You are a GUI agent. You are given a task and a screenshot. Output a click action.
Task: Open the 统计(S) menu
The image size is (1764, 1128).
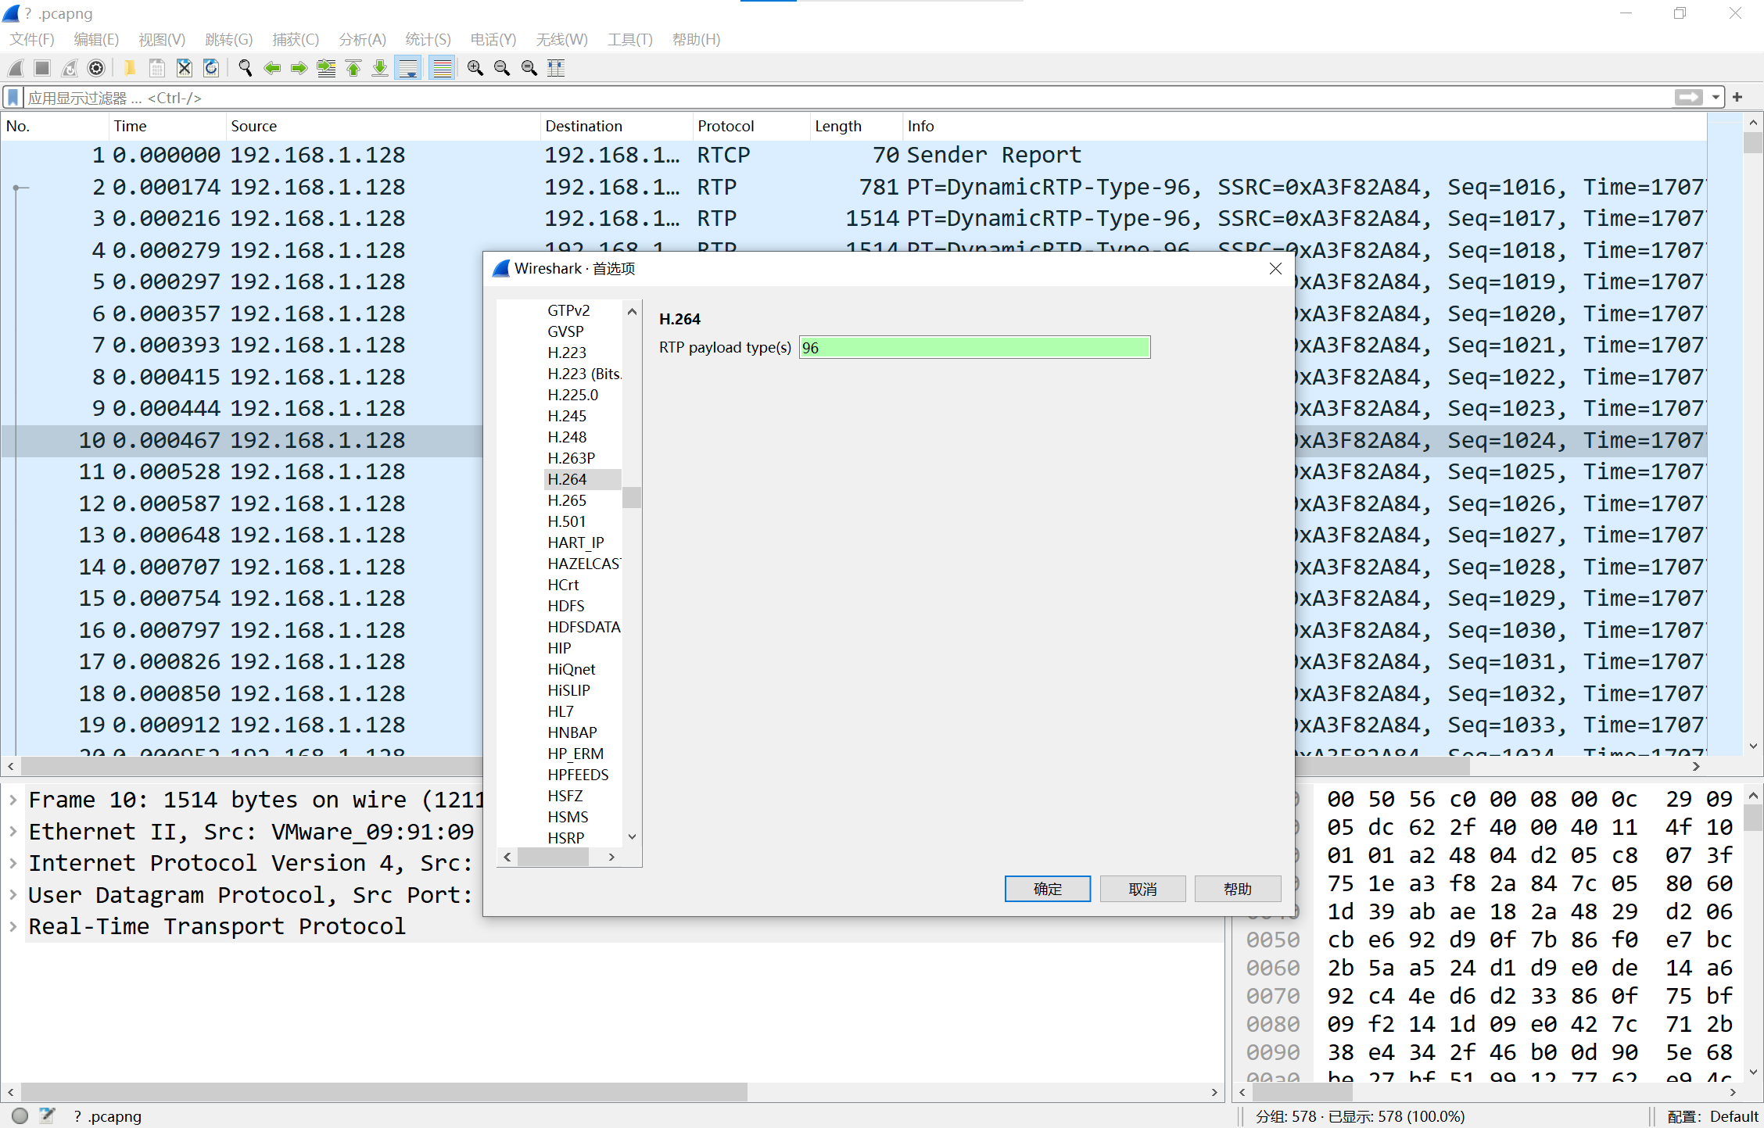tap(428, 39)
